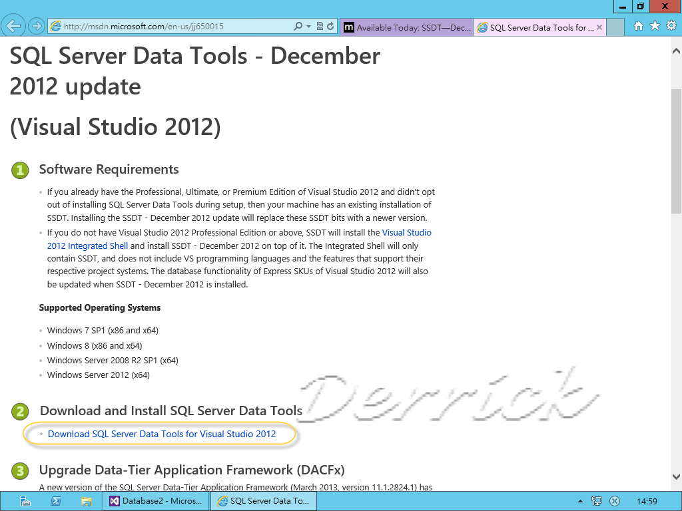Open File Explorer from the taskbar
This screenshot has height=511, width=682.
85,501
